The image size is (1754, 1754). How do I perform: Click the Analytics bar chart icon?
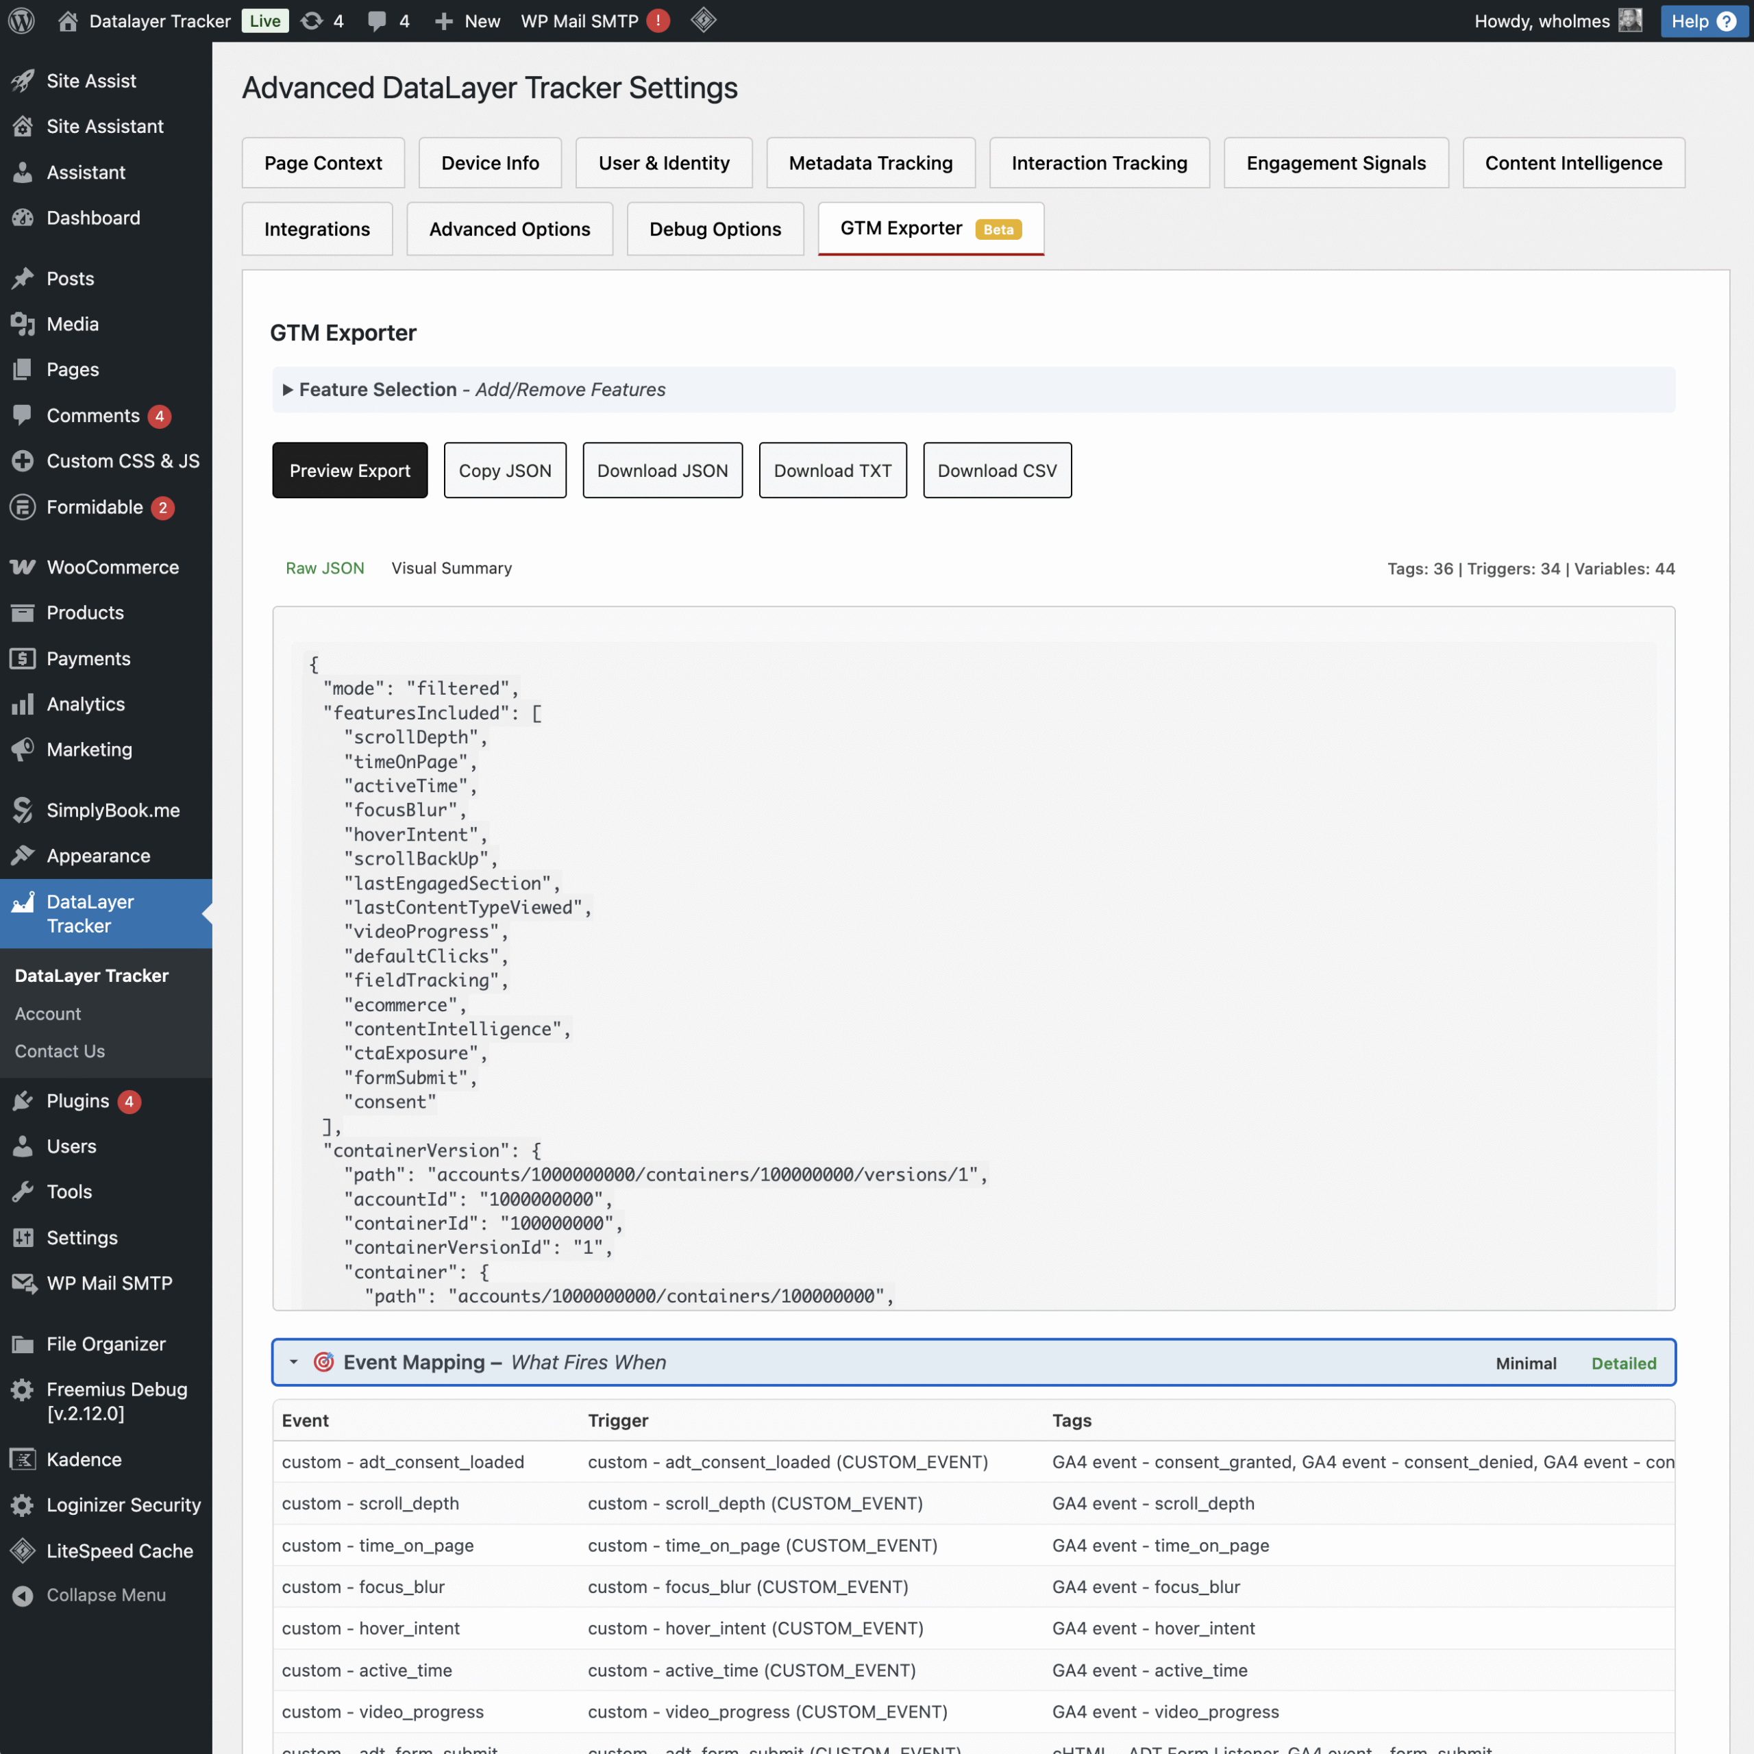(23, 704)
